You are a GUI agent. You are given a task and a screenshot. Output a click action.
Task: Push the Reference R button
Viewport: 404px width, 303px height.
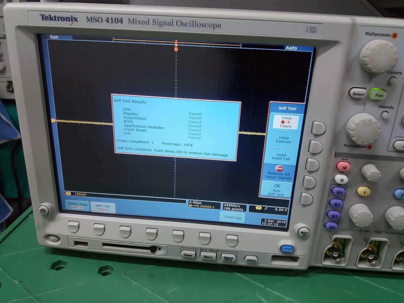tap(341, 180)
